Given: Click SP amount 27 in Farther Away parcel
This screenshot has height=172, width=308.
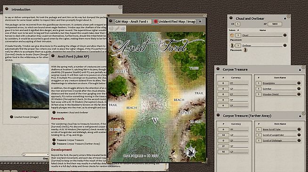Looking at the screenshot, I should (x=223, y=146).
